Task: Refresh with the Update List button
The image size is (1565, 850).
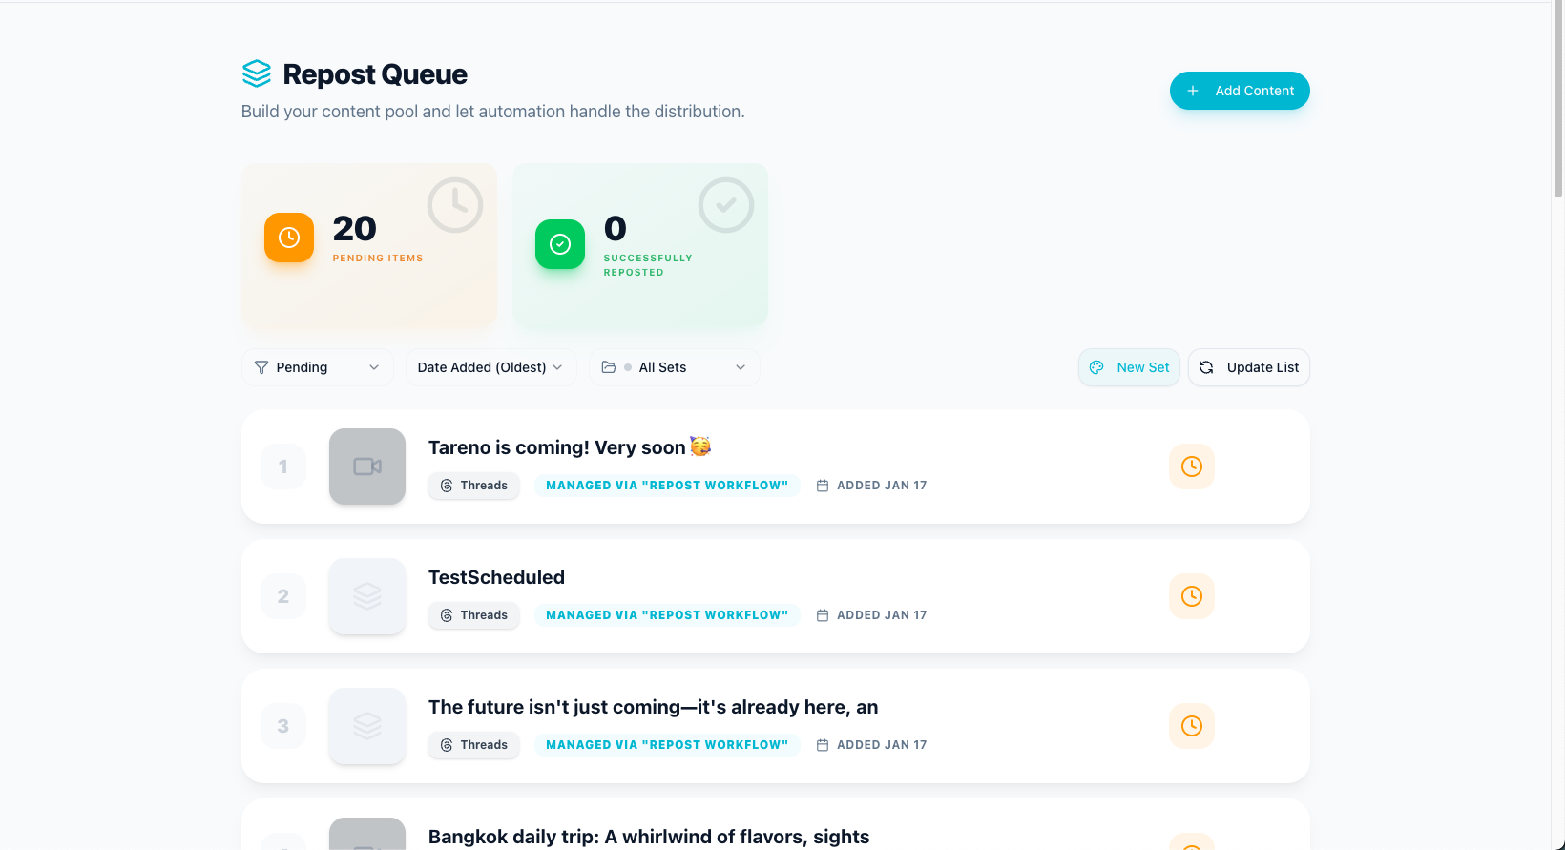Action: click(x=1248, y=367)
